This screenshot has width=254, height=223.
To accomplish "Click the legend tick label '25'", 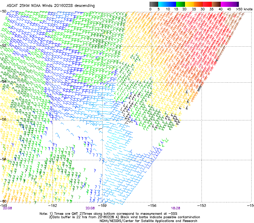I will (x=194, y=9).
